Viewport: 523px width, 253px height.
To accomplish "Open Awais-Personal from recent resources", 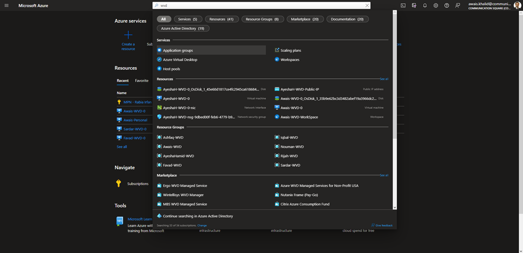I will click(135, 120).
